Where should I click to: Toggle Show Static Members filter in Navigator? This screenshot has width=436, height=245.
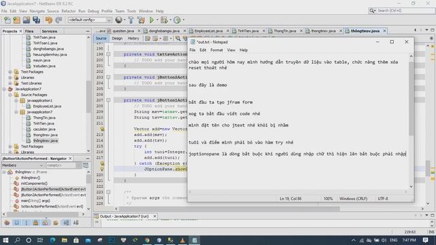tap(27, 223)
